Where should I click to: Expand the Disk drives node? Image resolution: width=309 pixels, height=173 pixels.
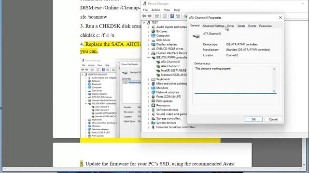point(149,40)
